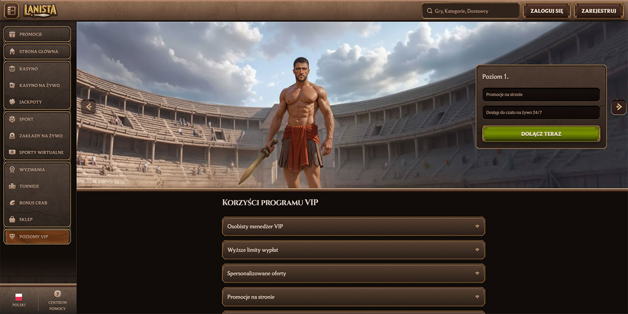The image size is (628, 314).
Task: Expand the Promocje na stronie accordion
Action: click(354, 297)
